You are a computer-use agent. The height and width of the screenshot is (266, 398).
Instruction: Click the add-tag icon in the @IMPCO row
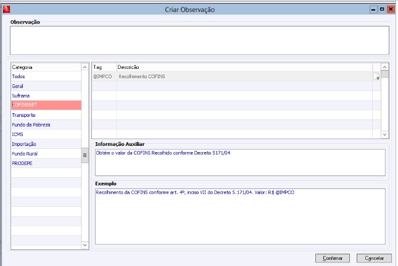(x=376, y=76)
